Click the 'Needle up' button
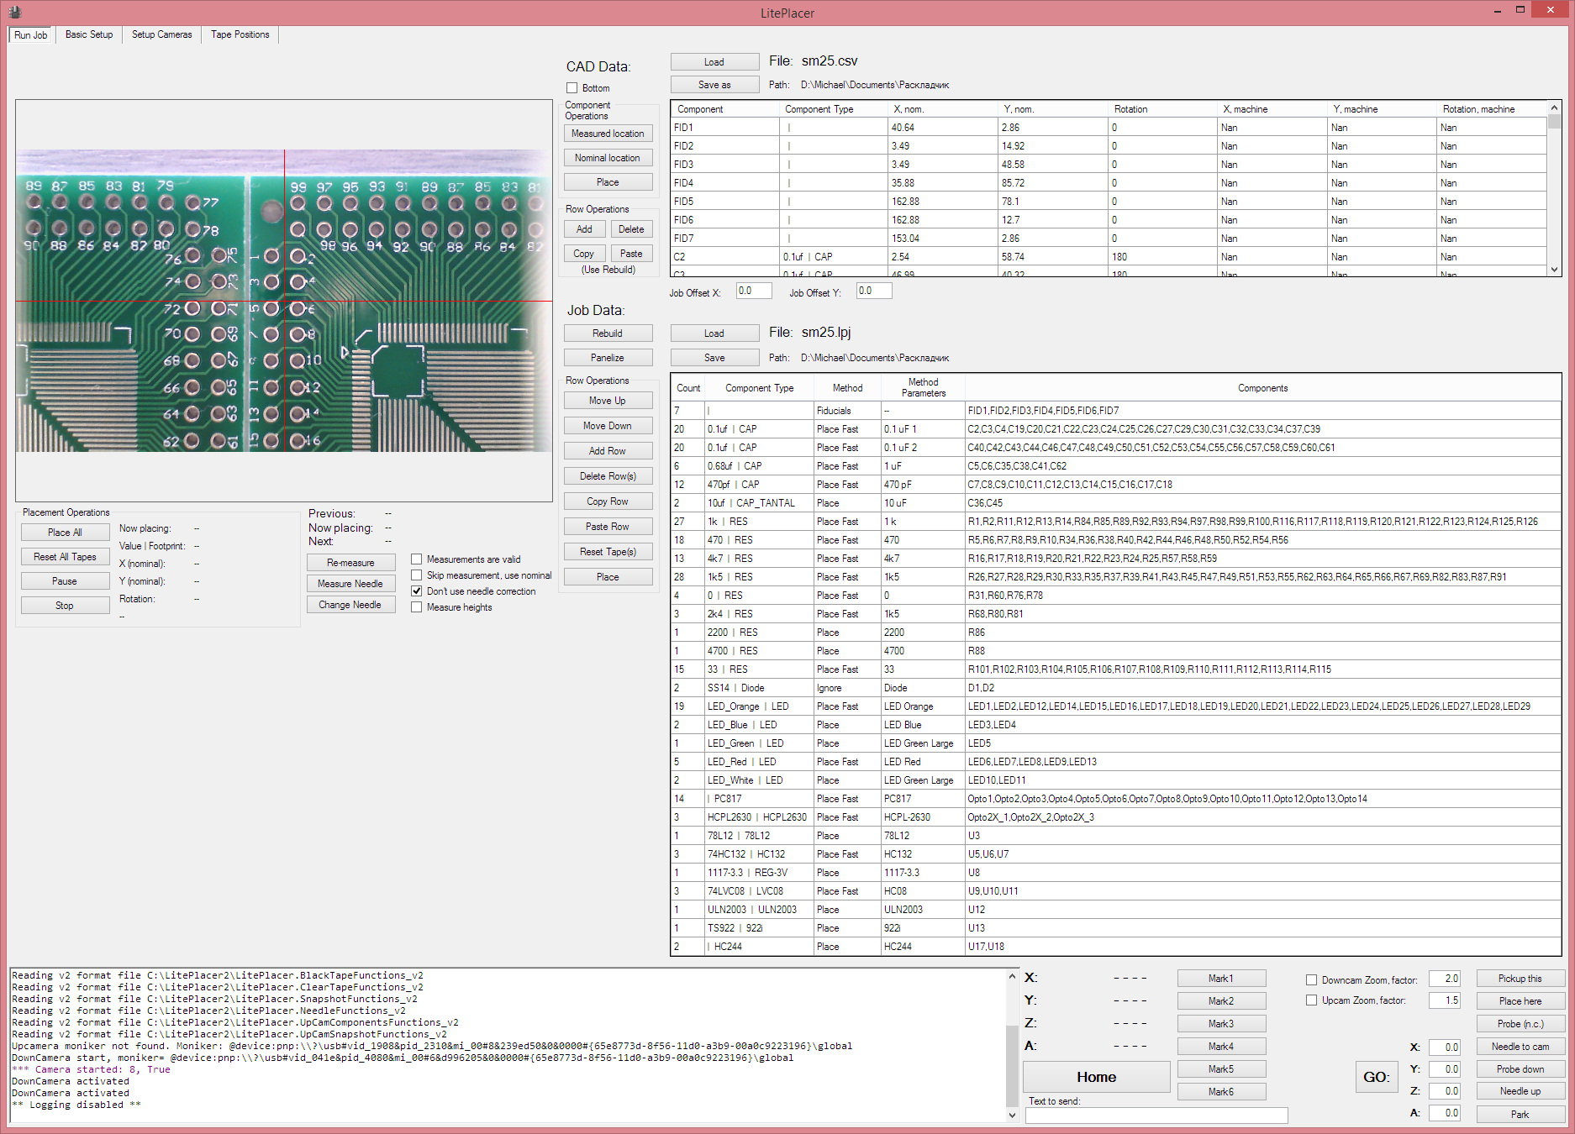1575x1134 pixels. (x=1520, y=1091)
